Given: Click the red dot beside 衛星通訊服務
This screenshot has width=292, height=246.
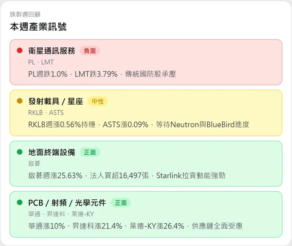Looking at the screenshot, I should [20, 50].
